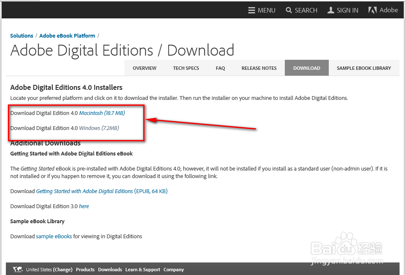This screenshot has width=405, height=275.
Task: Click the 'Locate your preferred platform' instruction text
Action: point(179,98)
